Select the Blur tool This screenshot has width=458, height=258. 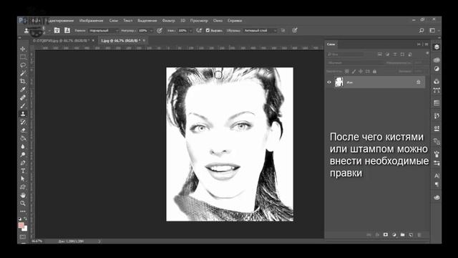pos(23,146)
